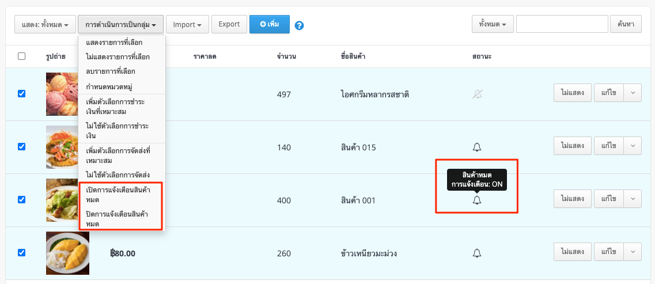655x284 pixels.
Task: Click ไม่แสดง button for ข้าวเหนียวมะม่วง
Action: tap(573, 252)
